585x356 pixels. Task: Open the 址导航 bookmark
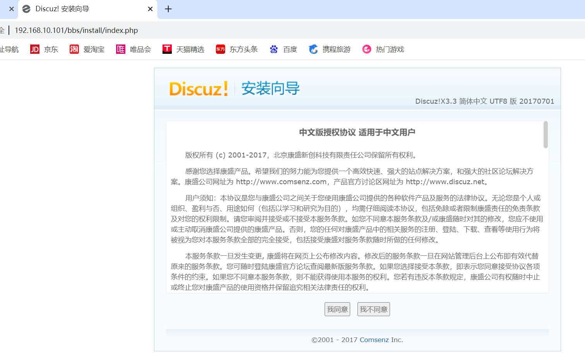click(x=9, y=49)
